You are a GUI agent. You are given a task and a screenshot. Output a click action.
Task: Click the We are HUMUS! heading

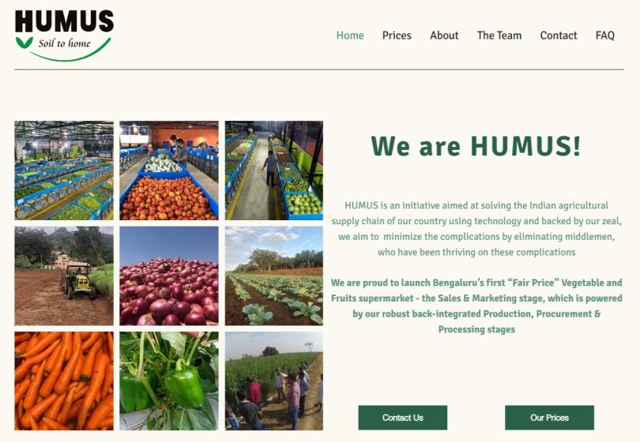point(476,145)
